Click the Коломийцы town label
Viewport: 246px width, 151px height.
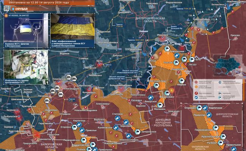coord(89,92)
